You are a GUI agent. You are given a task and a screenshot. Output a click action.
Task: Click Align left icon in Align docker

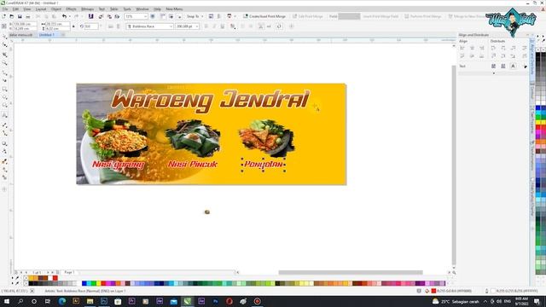(462, 48)
